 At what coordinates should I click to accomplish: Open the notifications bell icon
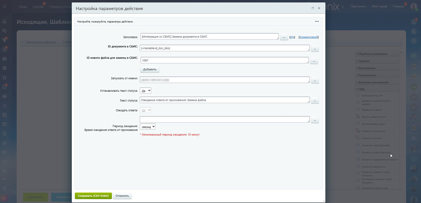tap(414, 22)
